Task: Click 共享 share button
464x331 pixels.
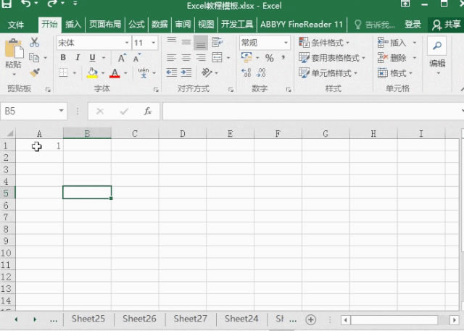Action: [446, 25]
